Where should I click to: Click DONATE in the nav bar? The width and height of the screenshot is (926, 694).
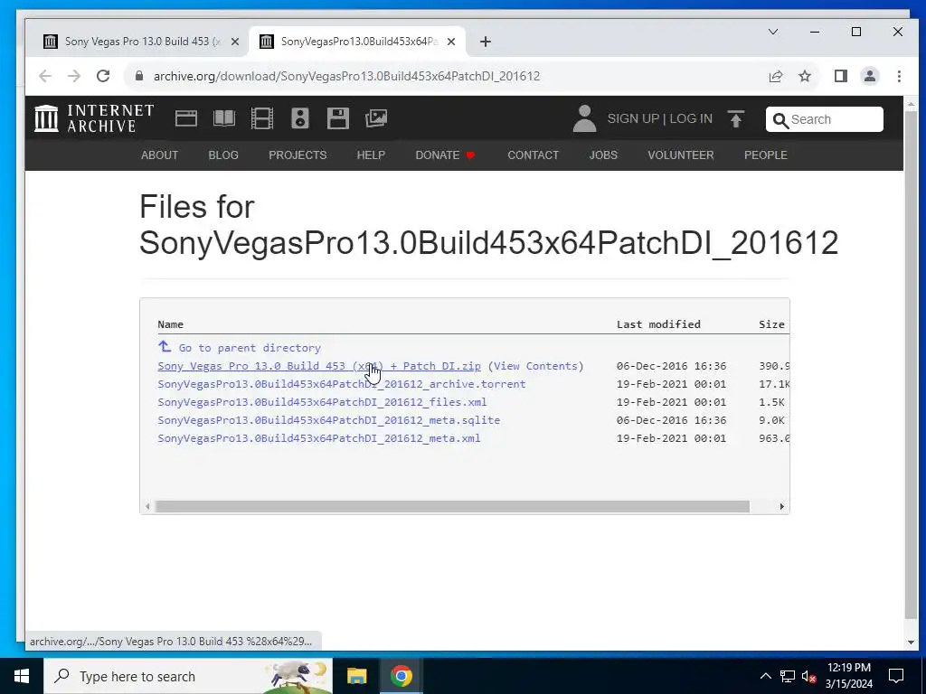pyautogui.click(x=445, y=155)
